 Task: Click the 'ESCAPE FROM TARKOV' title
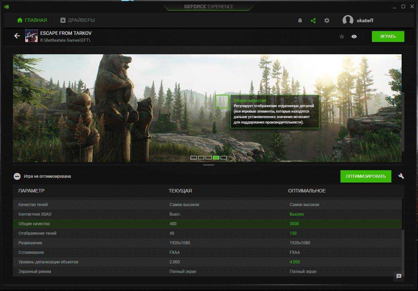[x=66, y=33]
